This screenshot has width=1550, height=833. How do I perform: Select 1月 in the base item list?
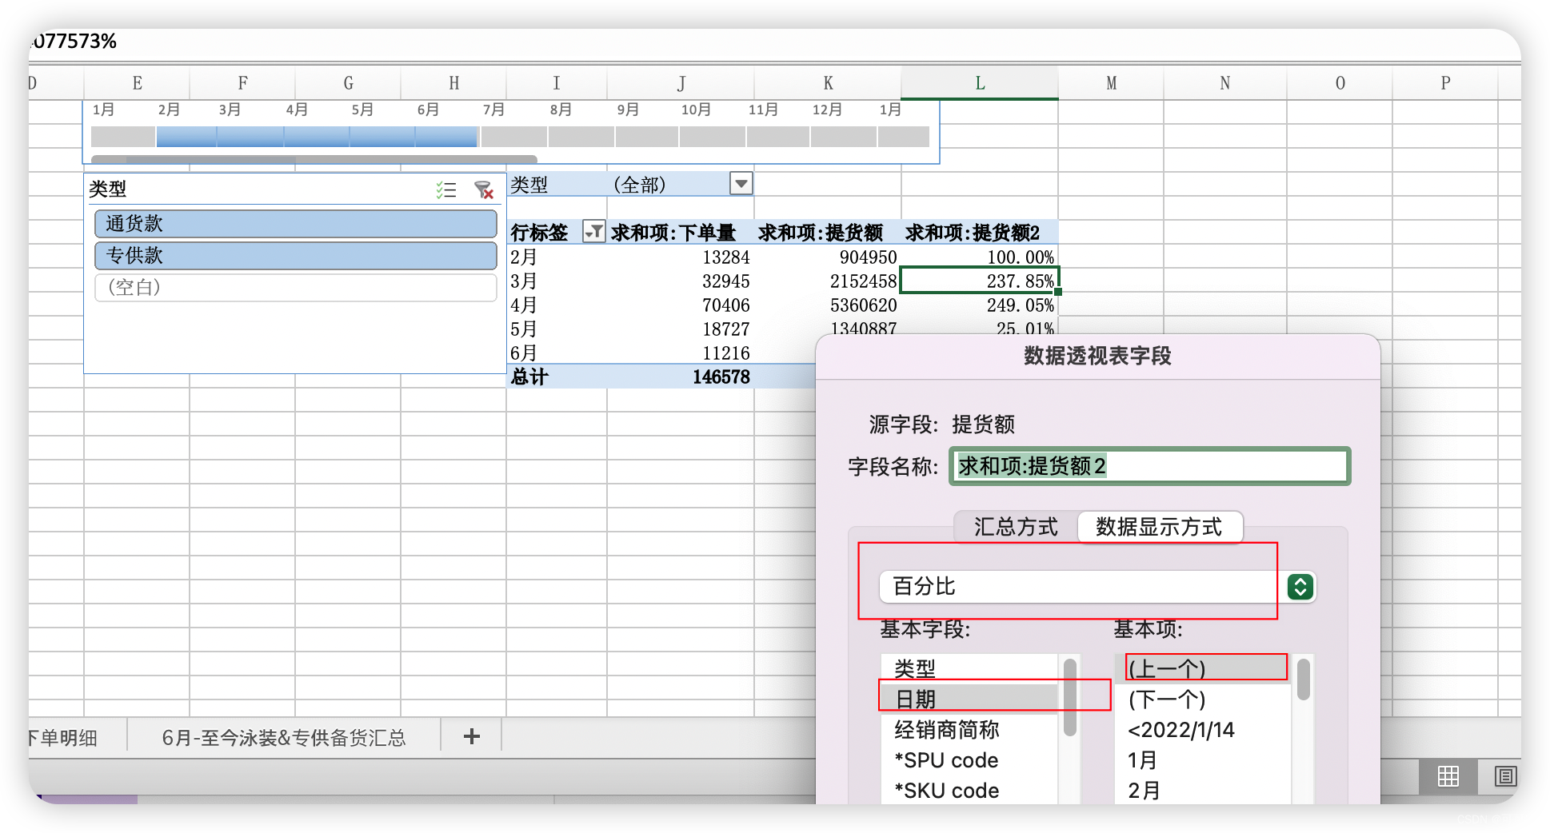pyautogui.click(x=1203, y=760)
